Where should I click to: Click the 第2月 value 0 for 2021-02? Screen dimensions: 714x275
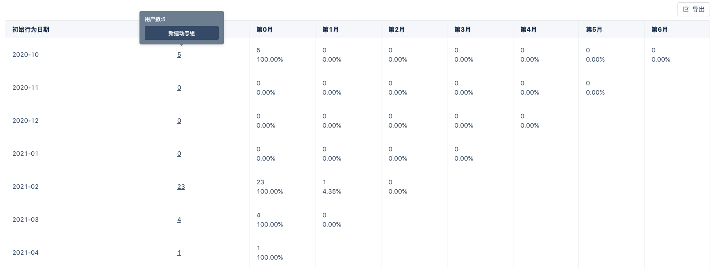tap(390, 182)
